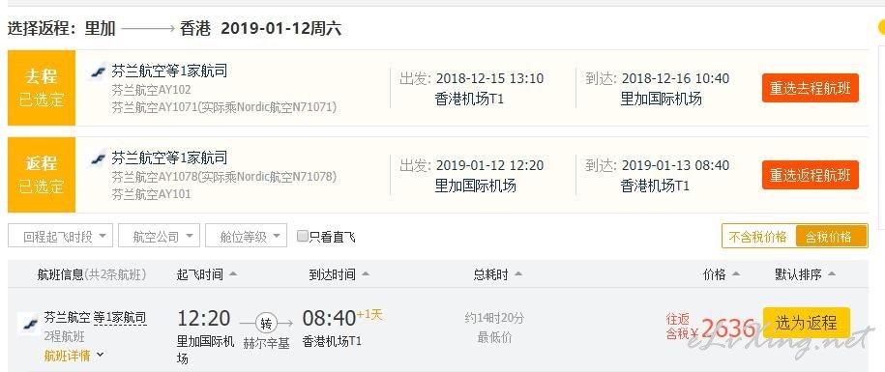Switch to 不含税价格 (price excluding tax)

click(758, 236)
